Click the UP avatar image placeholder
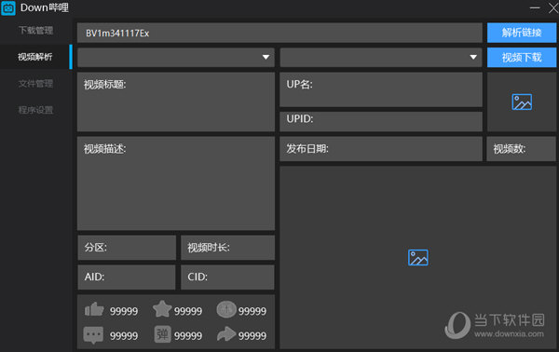This screenshot has height=352, width=559. coord(522,102)
